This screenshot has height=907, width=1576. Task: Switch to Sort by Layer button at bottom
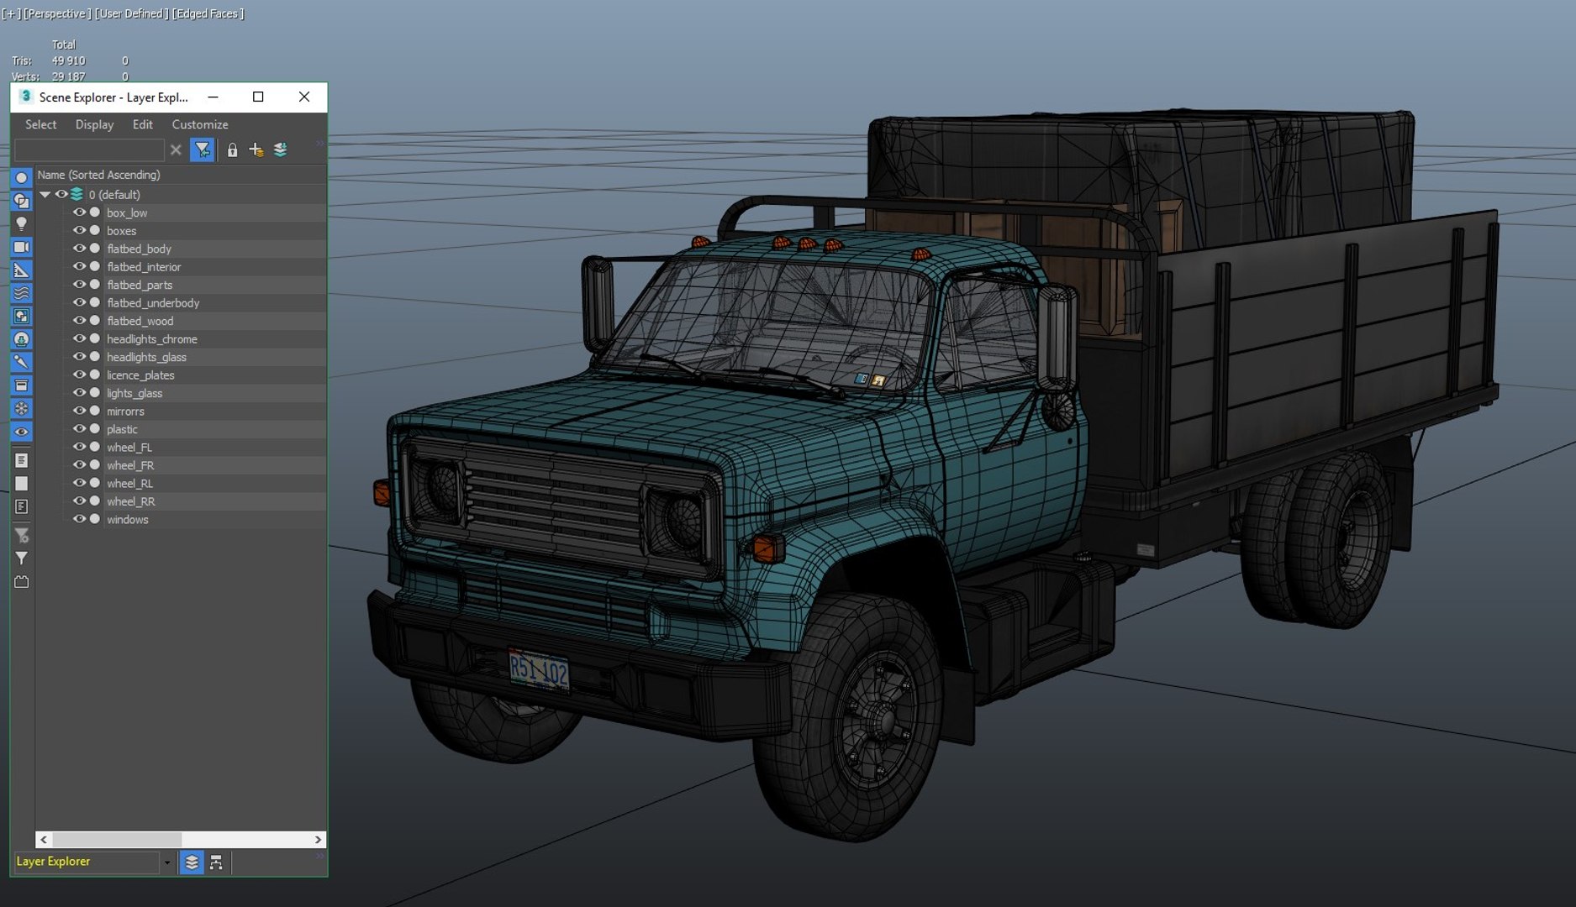point(192,862)
